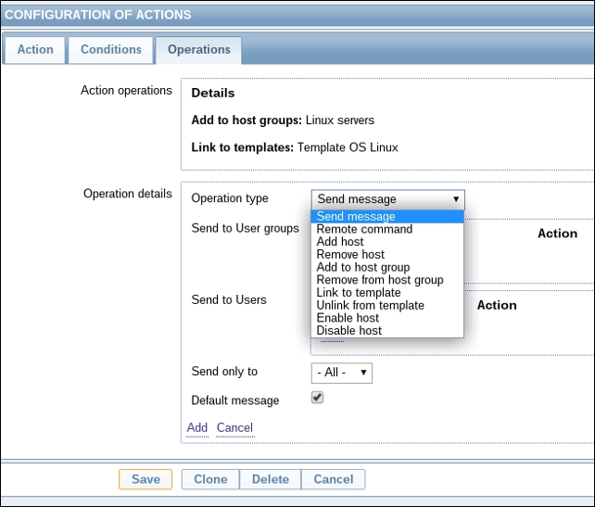Image resolution: width=595 pixels, height=507 pixels.
Task: Pick Disable host from the list
Action: (348, 331)
